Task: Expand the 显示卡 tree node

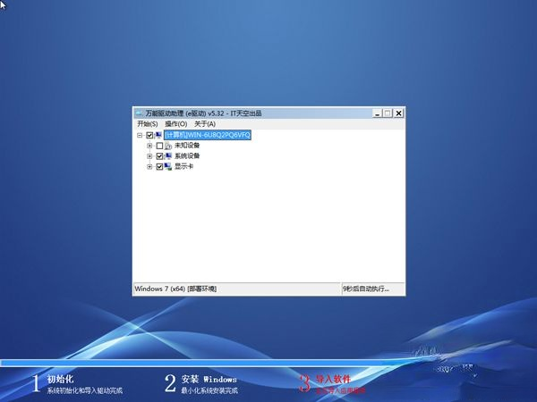Action: tap(149, 167)
